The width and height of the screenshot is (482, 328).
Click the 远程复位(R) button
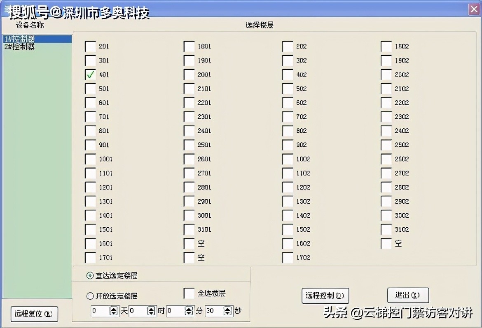click(34, 314)
